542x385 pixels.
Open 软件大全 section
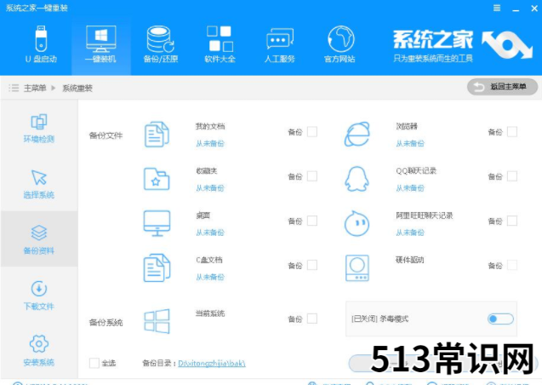click(220, 44)
